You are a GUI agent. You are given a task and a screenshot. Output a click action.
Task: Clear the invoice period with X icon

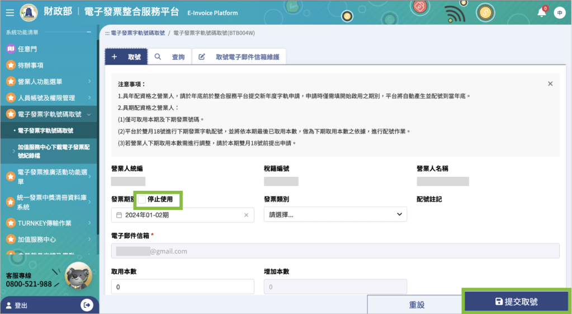246,215
